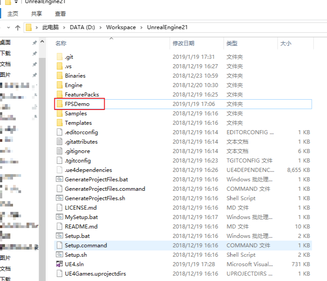
Task: Open pinned 下载 in quick access sidebar
Action: 5,53
